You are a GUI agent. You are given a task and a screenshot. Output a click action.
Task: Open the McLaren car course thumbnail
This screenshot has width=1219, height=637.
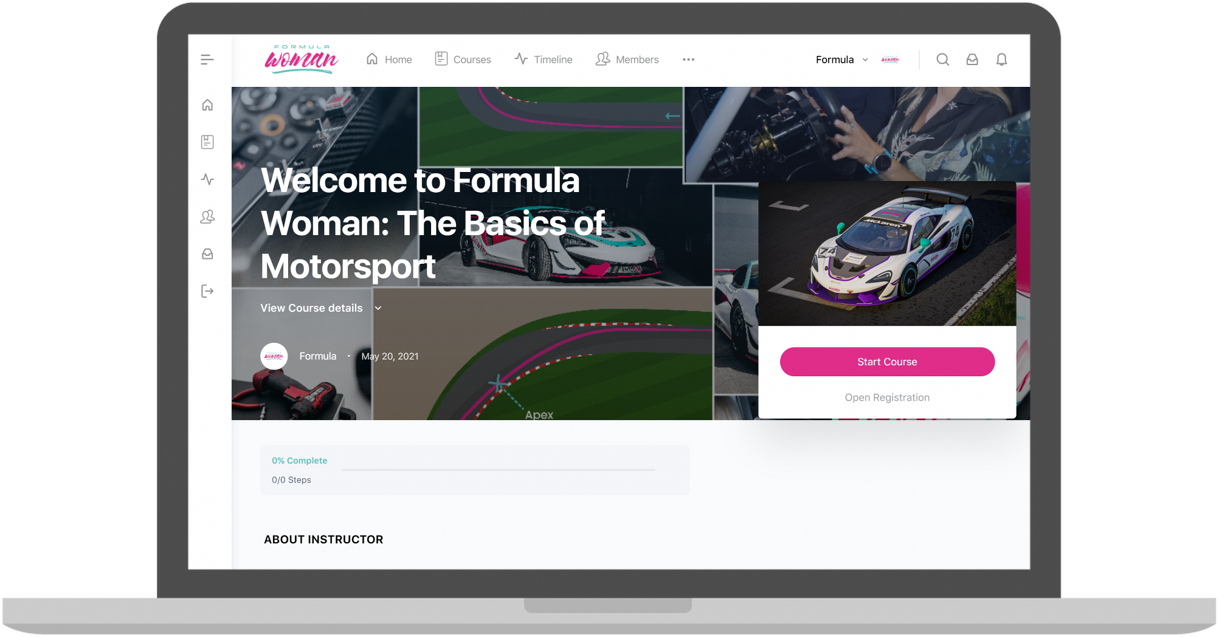[887, 253]
